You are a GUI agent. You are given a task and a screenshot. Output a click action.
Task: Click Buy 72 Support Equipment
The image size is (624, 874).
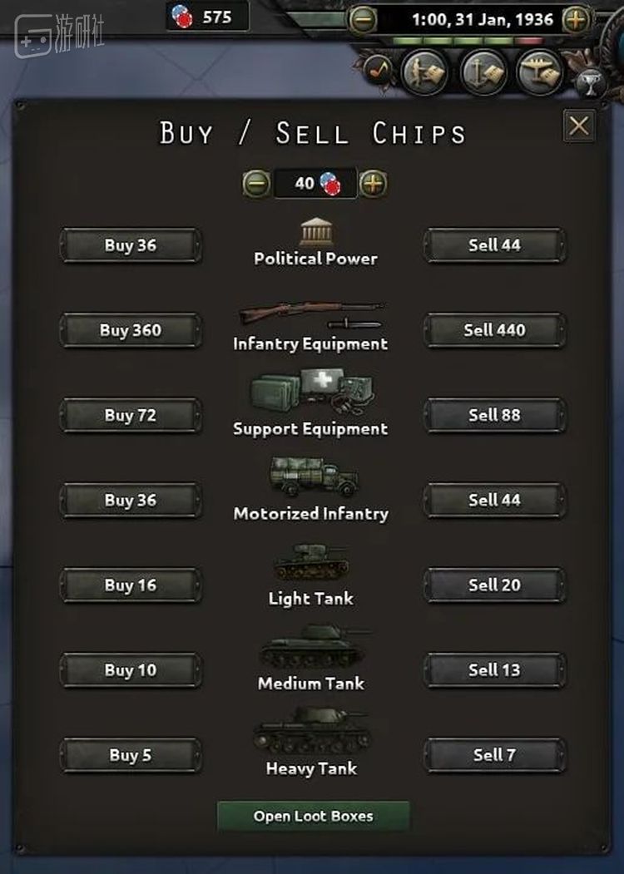(x=131, y=415)
